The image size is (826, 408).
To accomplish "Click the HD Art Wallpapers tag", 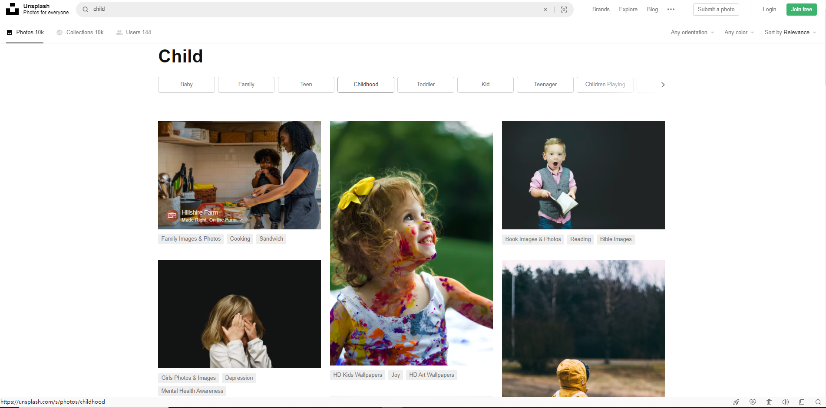I will (432, 375).
